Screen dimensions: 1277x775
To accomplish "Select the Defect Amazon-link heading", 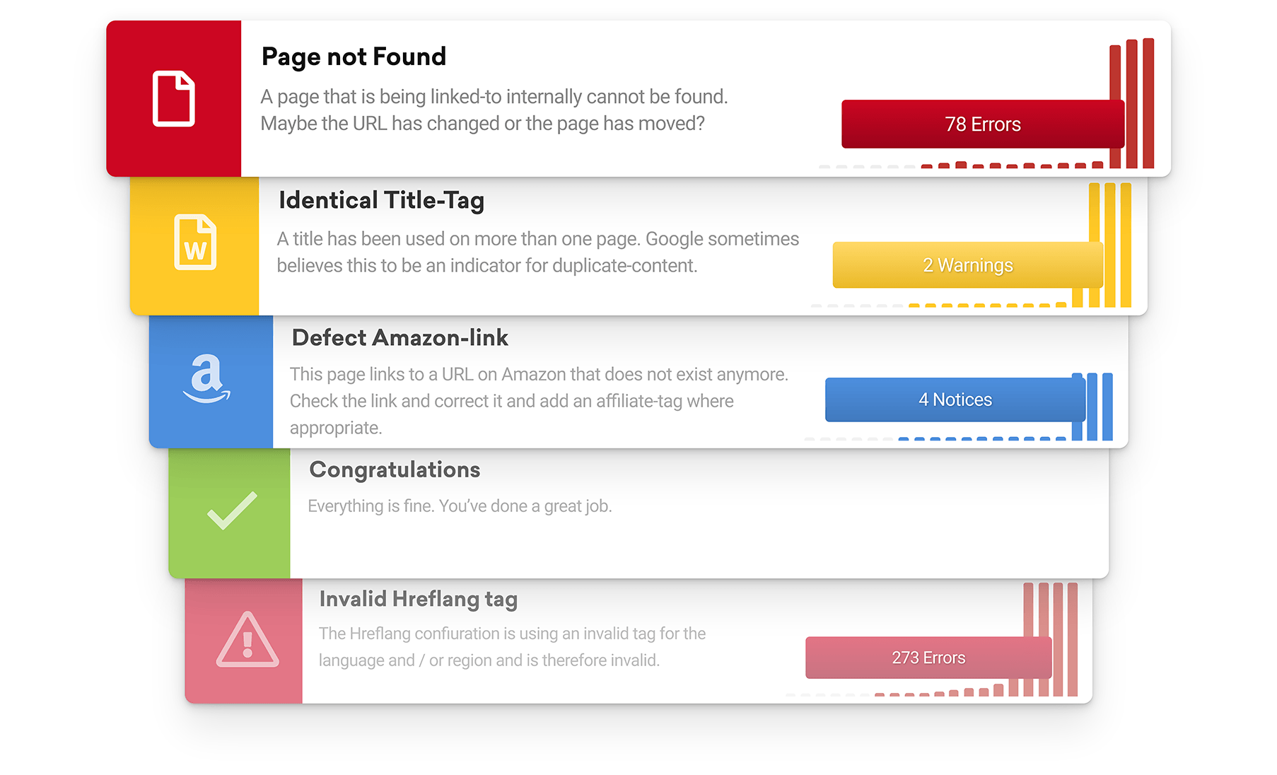I will coord(400,338).
